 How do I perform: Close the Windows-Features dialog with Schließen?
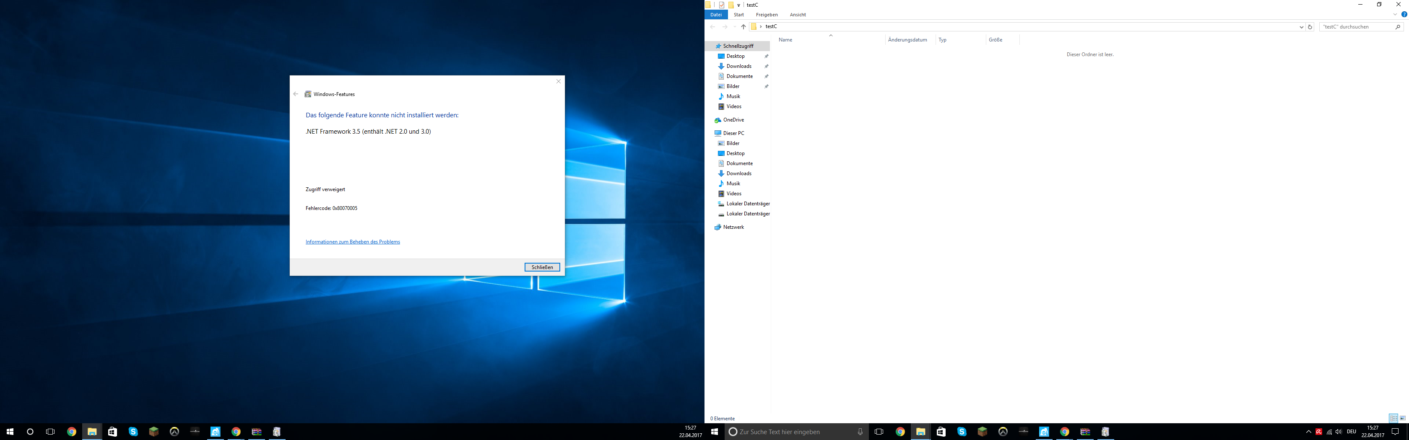click(x=542, y=267)
